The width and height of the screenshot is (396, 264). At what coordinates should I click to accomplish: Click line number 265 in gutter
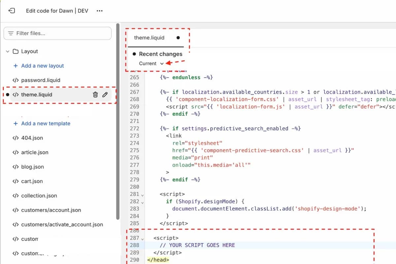coord(135,77)
